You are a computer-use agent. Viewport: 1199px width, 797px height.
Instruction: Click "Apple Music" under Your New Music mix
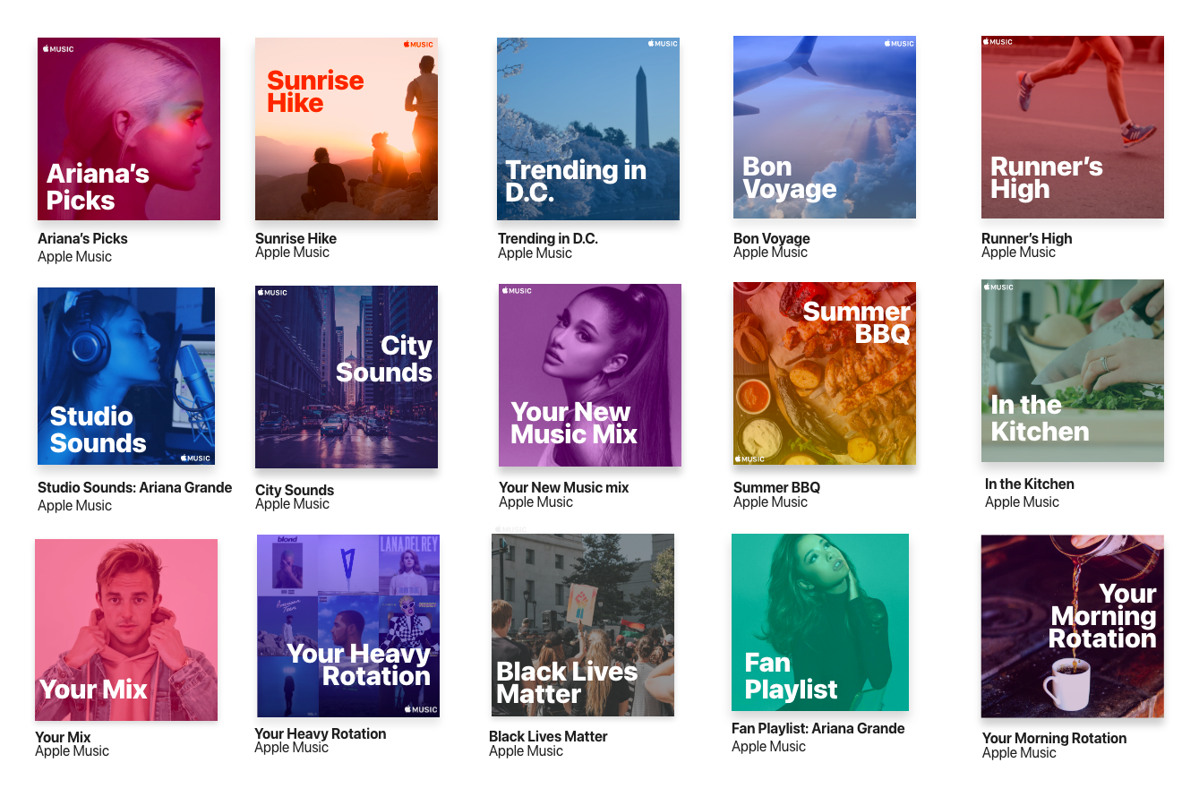pos(536,502)
